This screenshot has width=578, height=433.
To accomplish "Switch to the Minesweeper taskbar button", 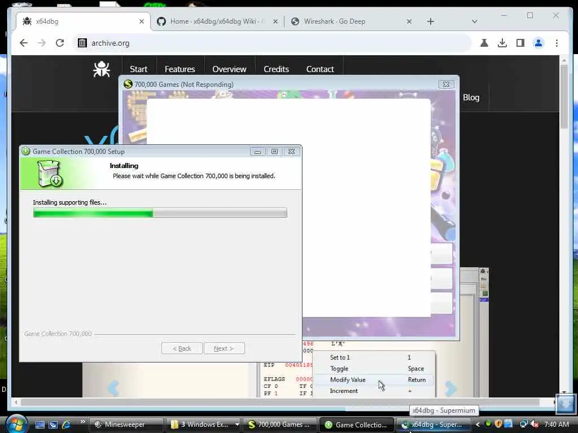I will [x=126, y=425].
